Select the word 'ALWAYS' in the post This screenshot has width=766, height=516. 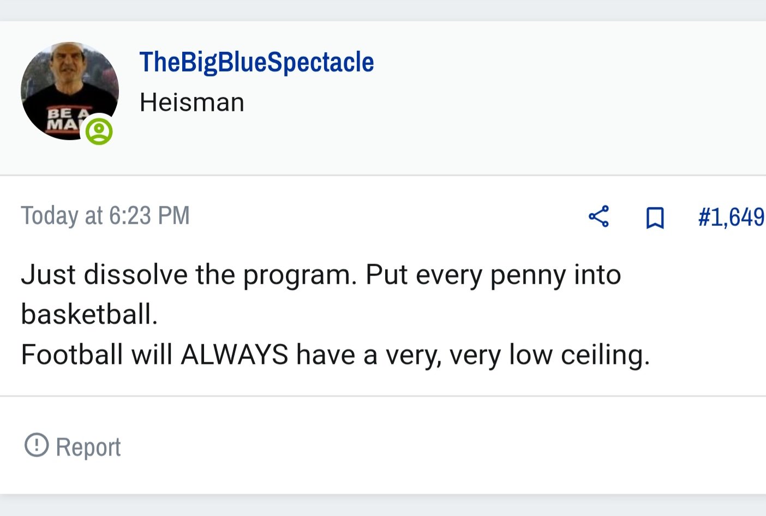click(235, 355)
